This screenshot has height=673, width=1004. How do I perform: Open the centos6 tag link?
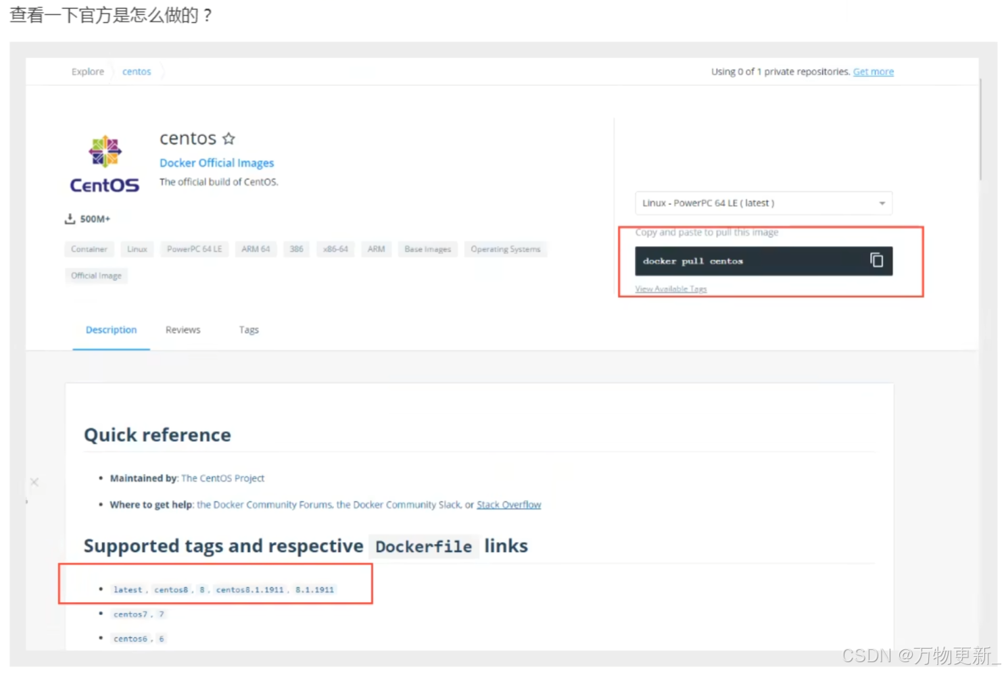(130, 639)
